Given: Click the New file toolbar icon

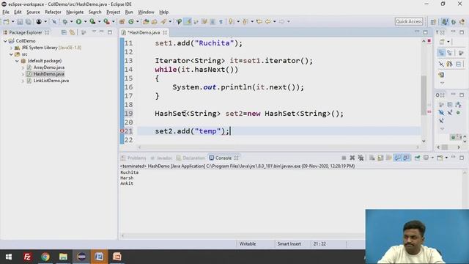Looking at the screenshot, I should [6, 21].
